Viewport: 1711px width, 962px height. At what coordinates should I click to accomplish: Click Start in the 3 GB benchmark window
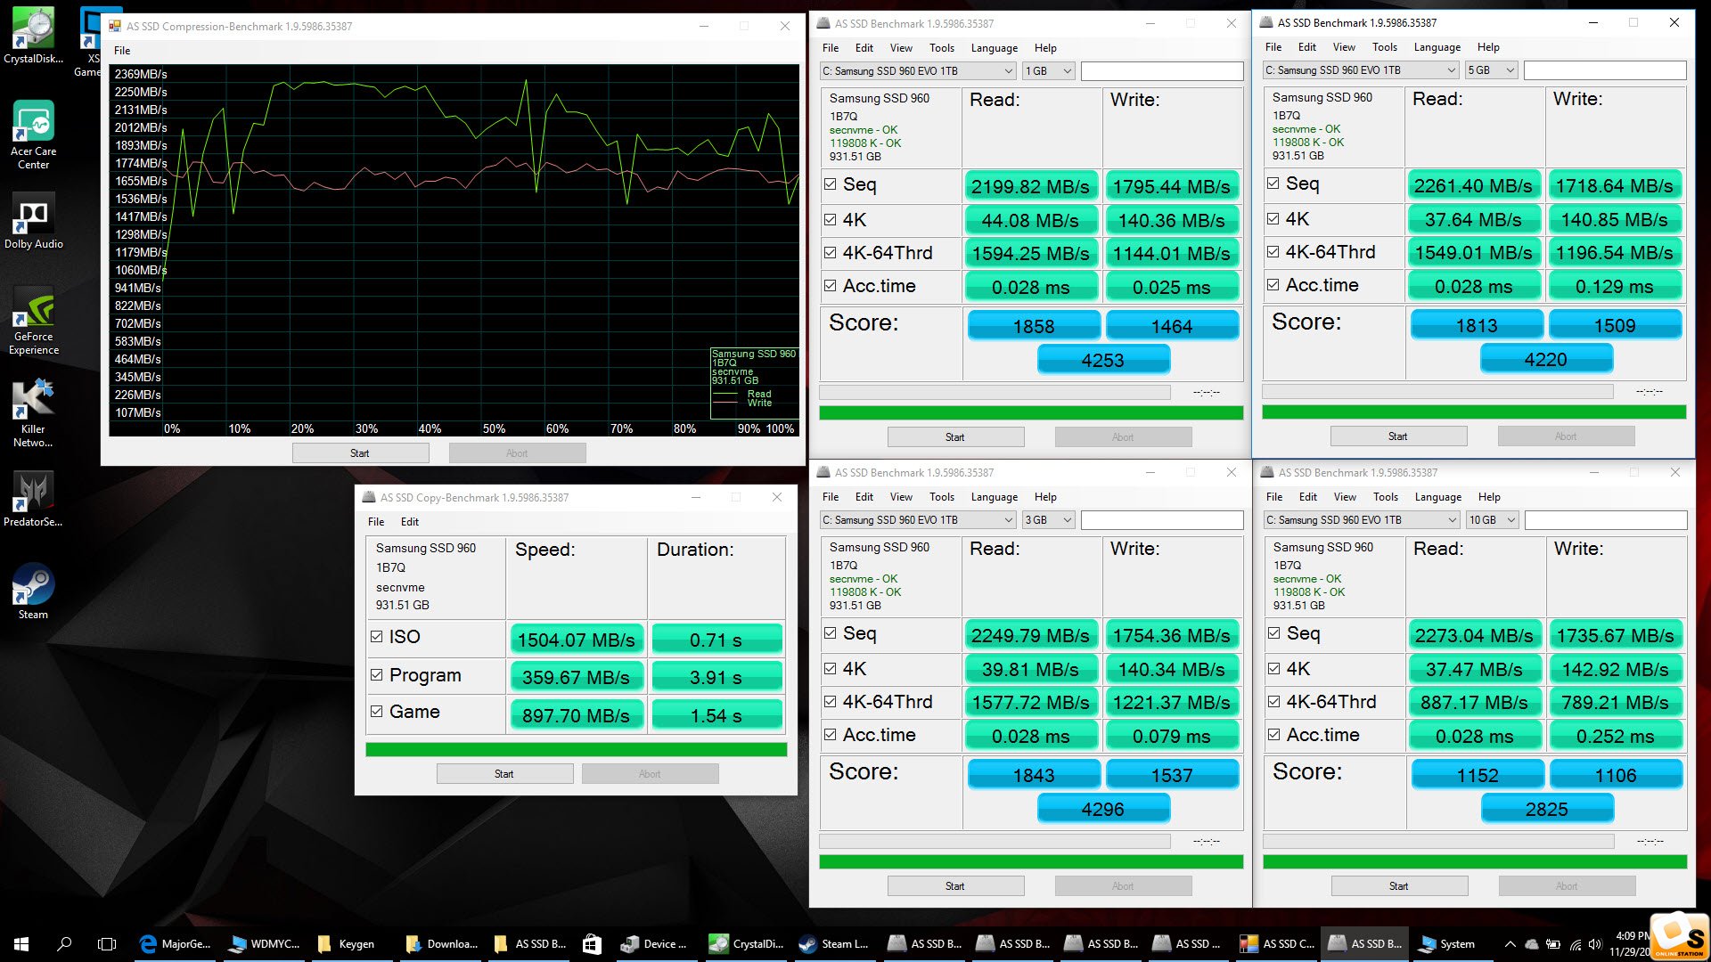point(955,886)
